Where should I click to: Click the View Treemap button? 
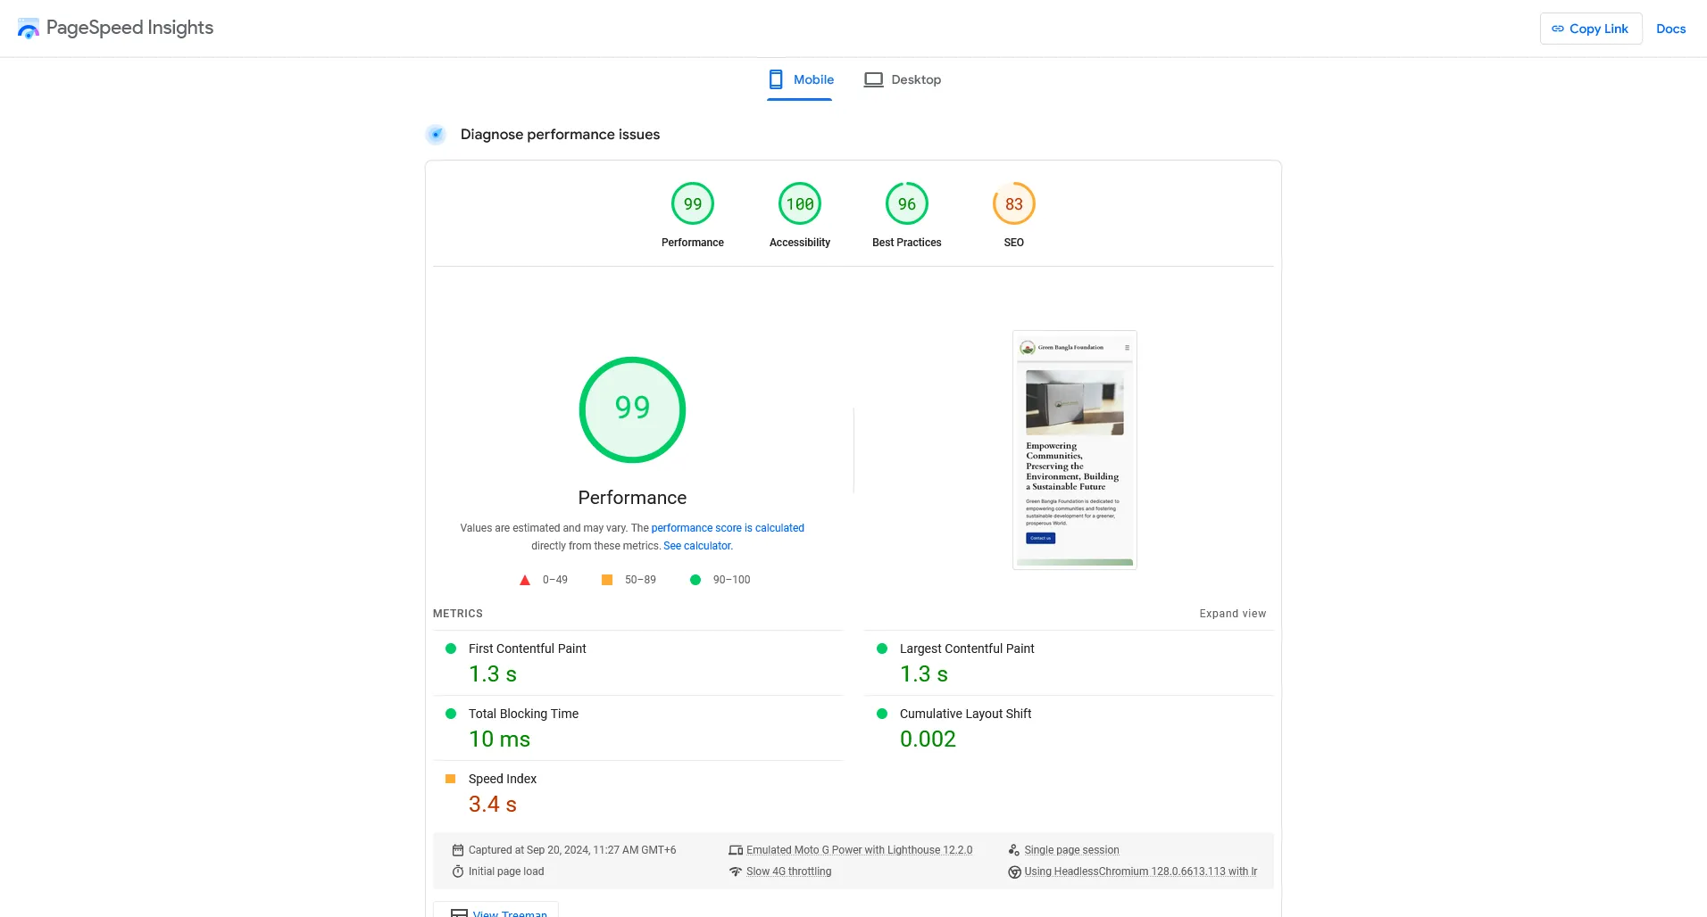[x=494, y=912]
